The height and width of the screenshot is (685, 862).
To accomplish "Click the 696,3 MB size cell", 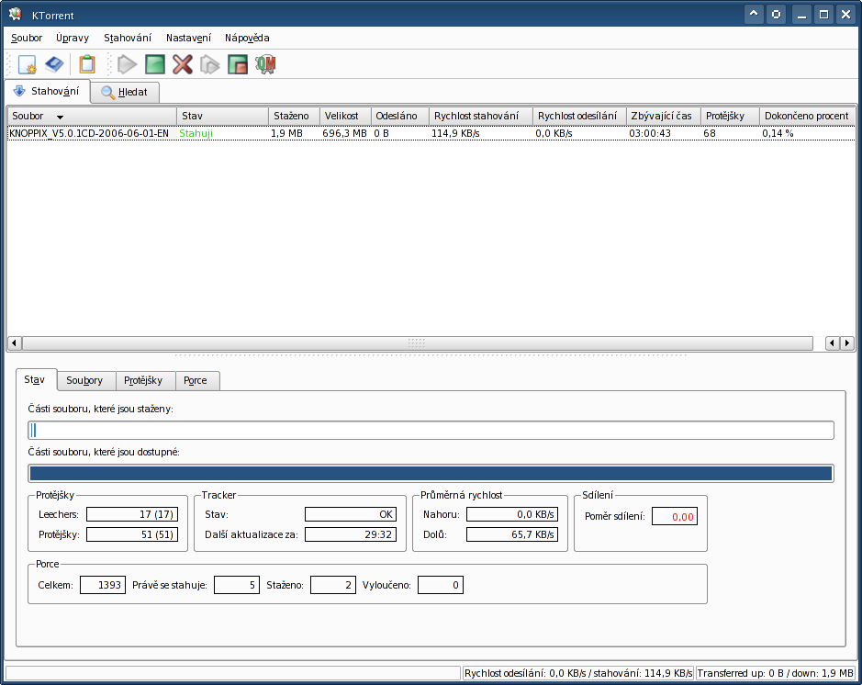I will pyautogui.click(x=344, y=133).
